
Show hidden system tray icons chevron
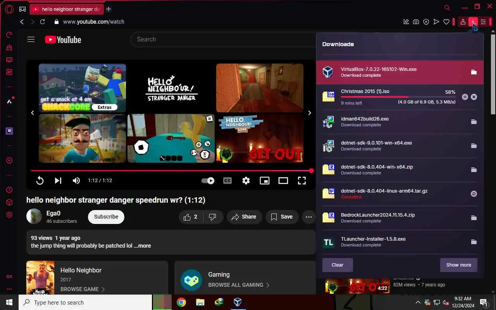coord(418,302)
